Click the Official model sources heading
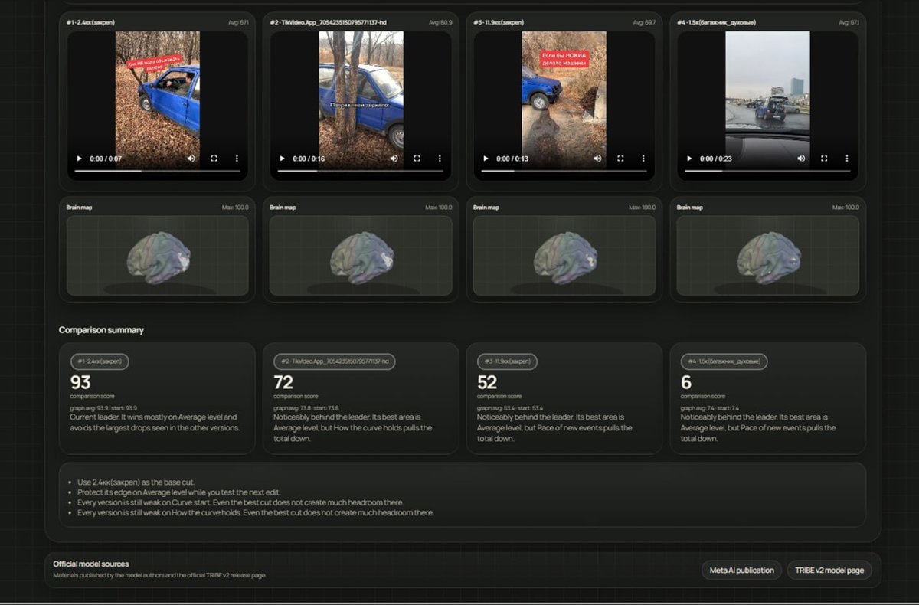 91,564
